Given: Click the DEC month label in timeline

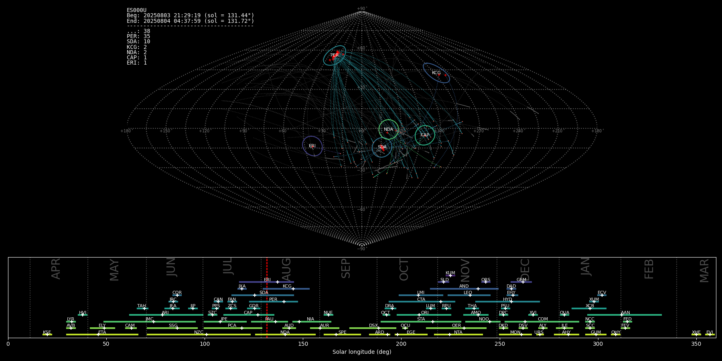Looking at the screenshot, I should (525, 270).
